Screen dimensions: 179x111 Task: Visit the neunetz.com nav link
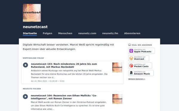point(87,33)
